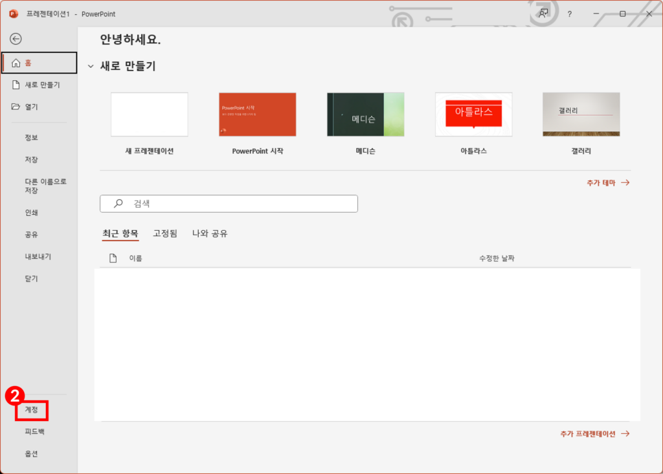Open the 인쇄 (Print) page

31,213
